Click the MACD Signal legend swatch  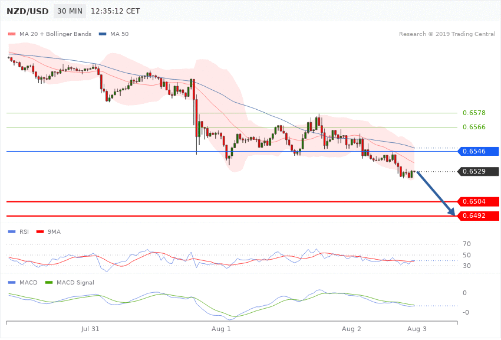coord(49,282)
